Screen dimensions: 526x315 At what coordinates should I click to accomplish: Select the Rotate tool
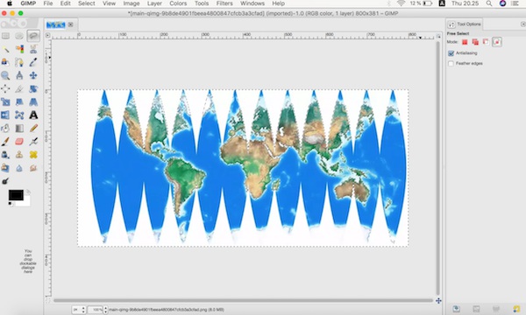click(33, 88)
